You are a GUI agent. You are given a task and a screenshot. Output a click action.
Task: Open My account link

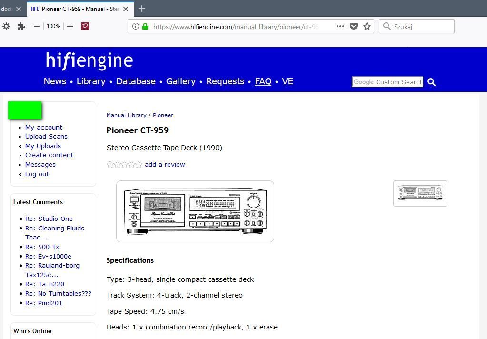coord(44,128)
